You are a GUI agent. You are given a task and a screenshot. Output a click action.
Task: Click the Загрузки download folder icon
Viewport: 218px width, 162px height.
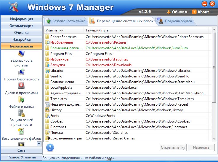pos(47,65)
